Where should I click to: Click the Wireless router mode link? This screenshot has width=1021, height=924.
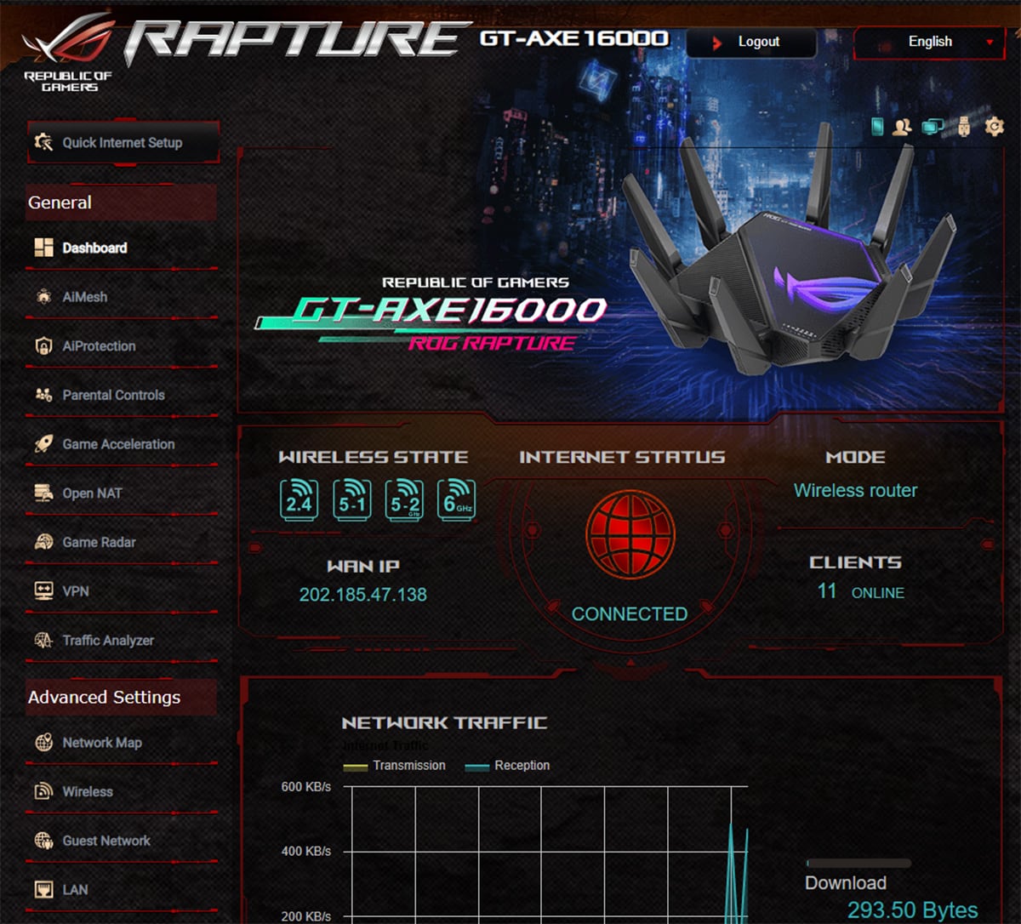855,491
